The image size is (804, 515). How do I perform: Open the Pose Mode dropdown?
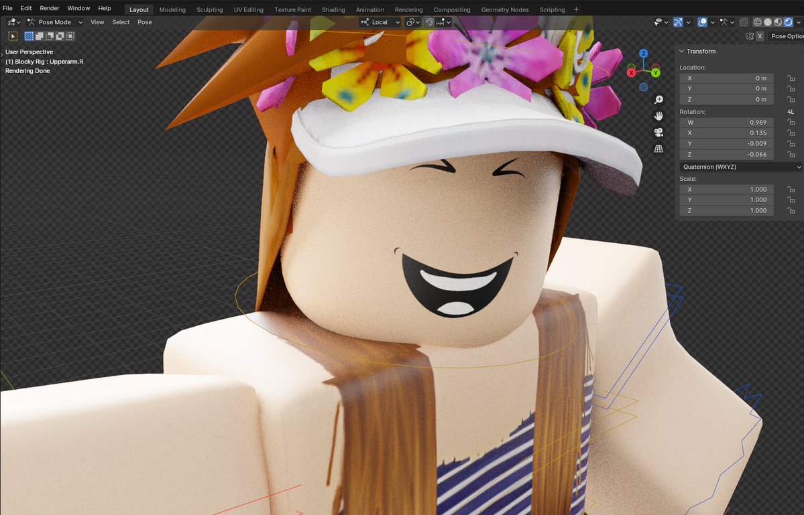point(55,22)
